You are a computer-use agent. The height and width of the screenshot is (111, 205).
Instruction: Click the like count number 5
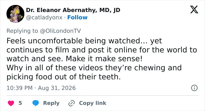(x=20, y=103)
